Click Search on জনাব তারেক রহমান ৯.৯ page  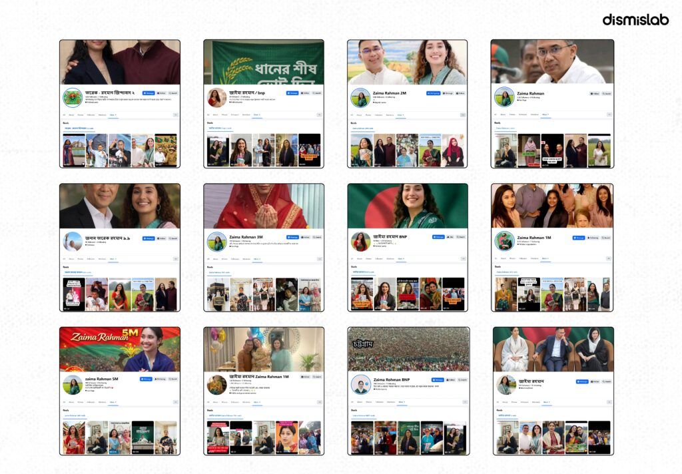[173, 238]
